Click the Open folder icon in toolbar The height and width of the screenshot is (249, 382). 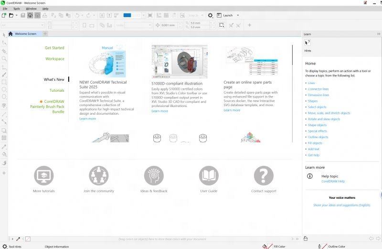10,15
